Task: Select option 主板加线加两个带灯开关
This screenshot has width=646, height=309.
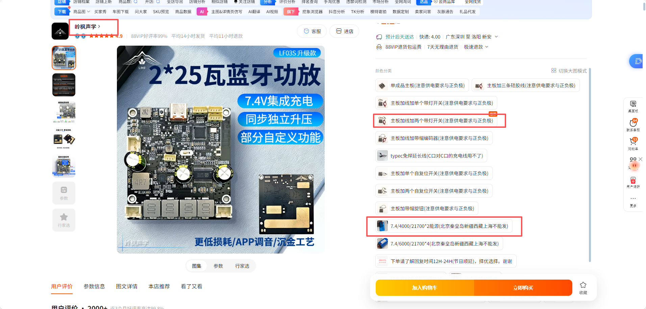Action: click(x=437, y=121)
